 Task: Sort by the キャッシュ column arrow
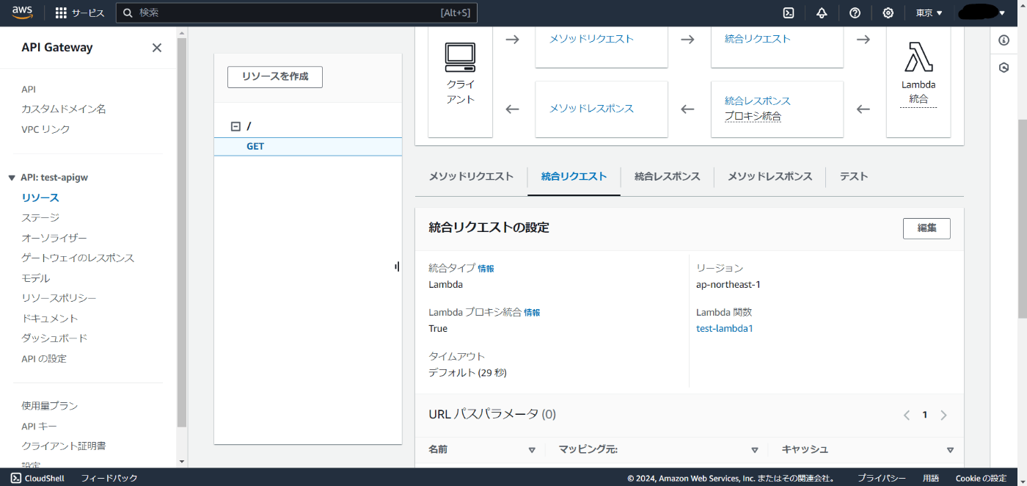coord(950,450)
